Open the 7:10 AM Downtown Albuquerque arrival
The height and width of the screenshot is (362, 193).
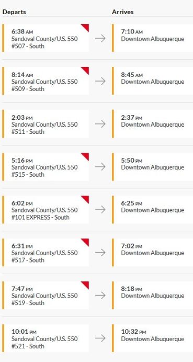coord(152,38)
